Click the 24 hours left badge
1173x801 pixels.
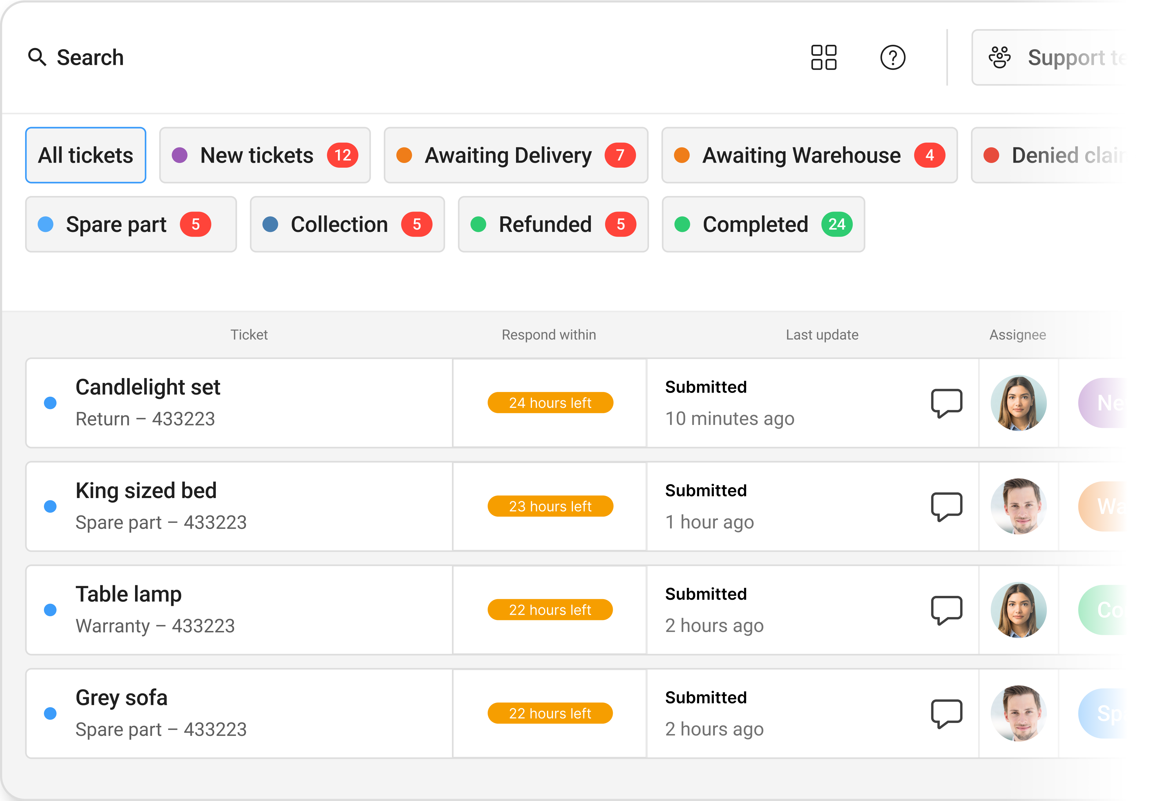pyautogui.click(x=550, y=403)
